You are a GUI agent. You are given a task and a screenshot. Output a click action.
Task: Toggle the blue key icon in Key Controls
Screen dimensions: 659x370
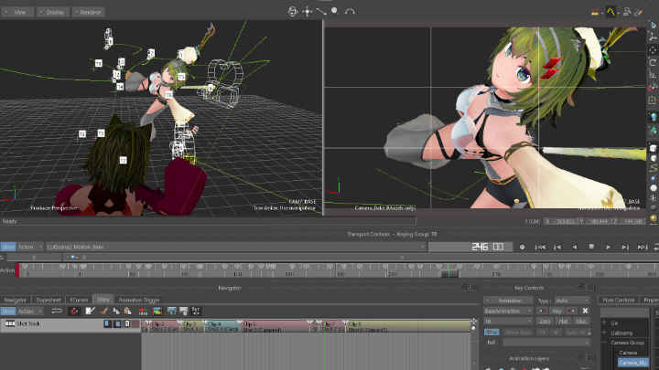(x=492, y=332)
